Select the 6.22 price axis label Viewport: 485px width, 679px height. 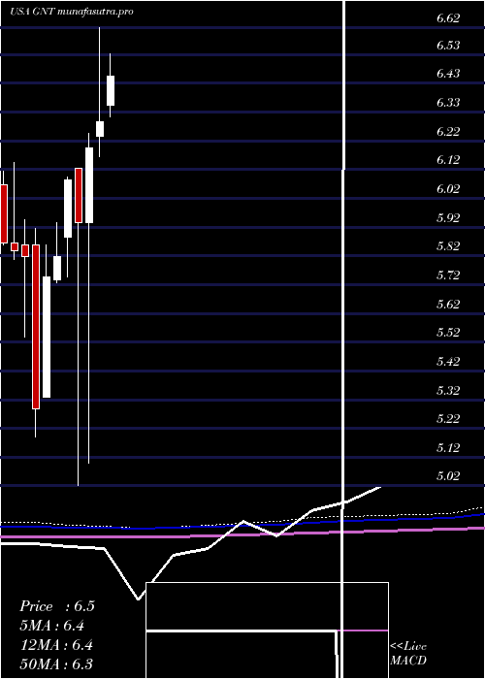tap(448, 131)
